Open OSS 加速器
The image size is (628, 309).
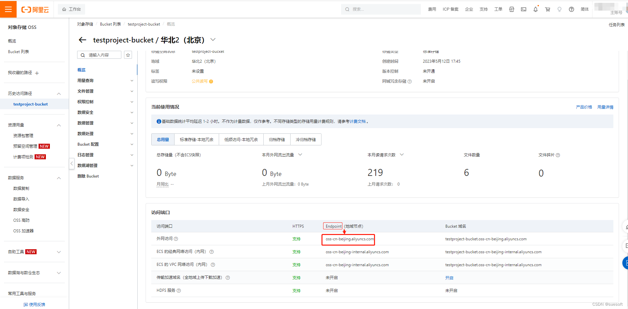tap(23, 231)
